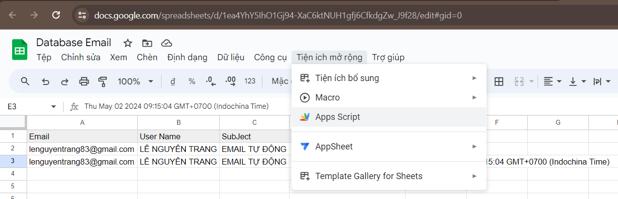Select row 3 EMAIL TỰ ĐỘNG cell
The width and height of the screenshot is (618, 199).
click(x=254, y=161)
